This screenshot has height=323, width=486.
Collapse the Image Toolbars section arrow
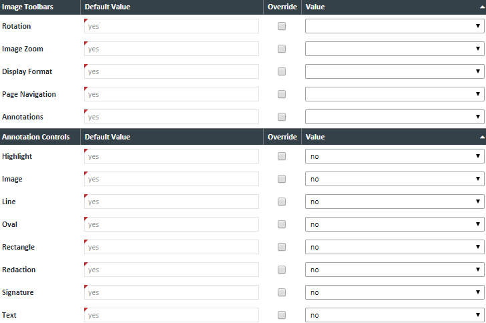(x=481, y=7)
